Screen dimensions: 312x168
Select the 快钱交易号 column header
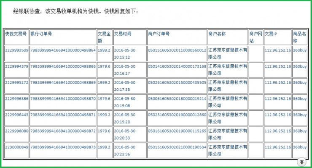point(17,37)
